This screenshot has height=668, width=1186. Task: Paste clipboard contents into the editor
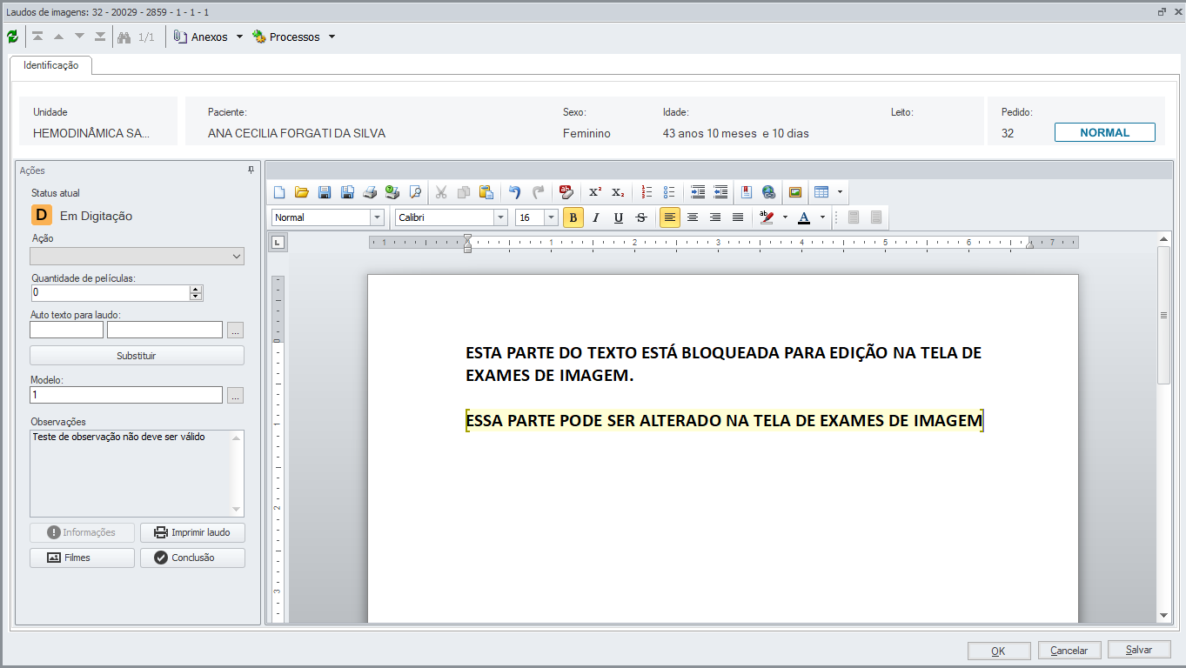click(486, 192)
